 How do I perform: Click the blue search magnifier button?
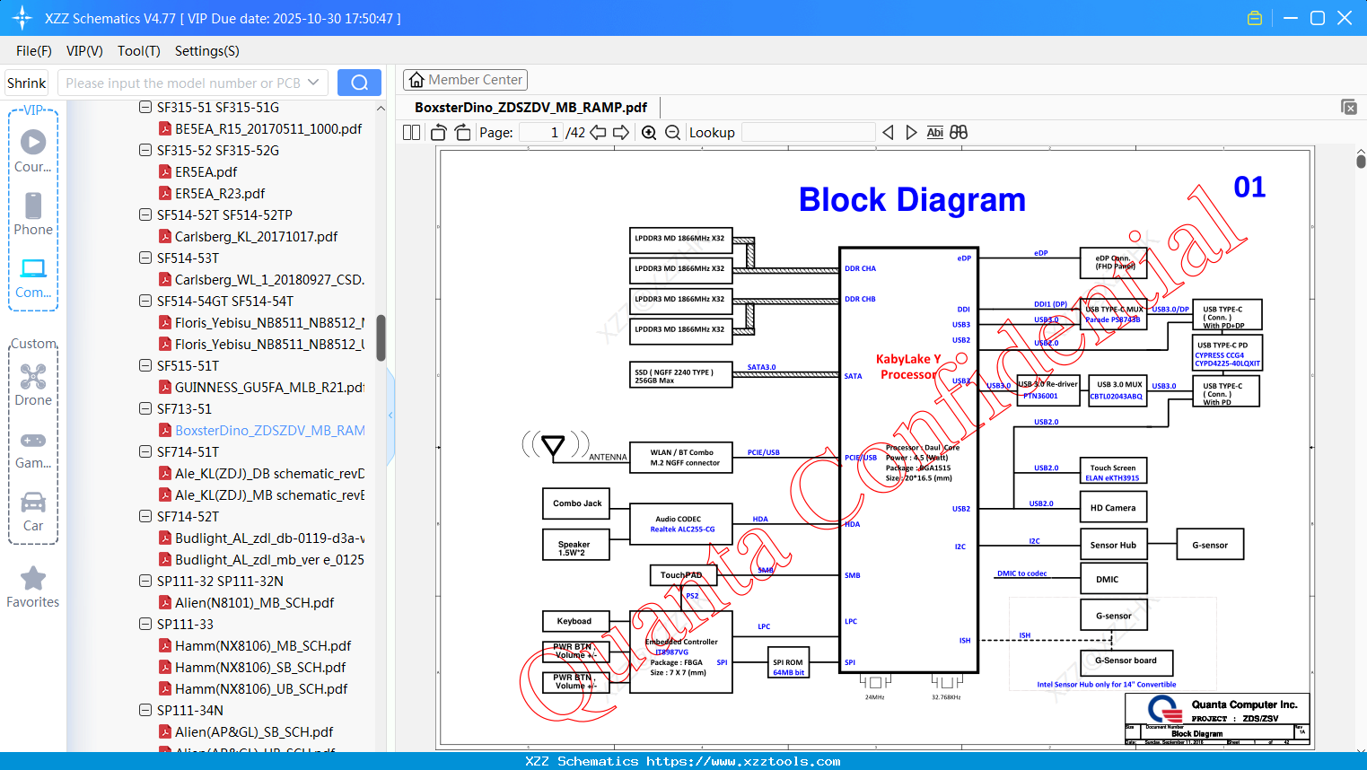pos(359,83)
